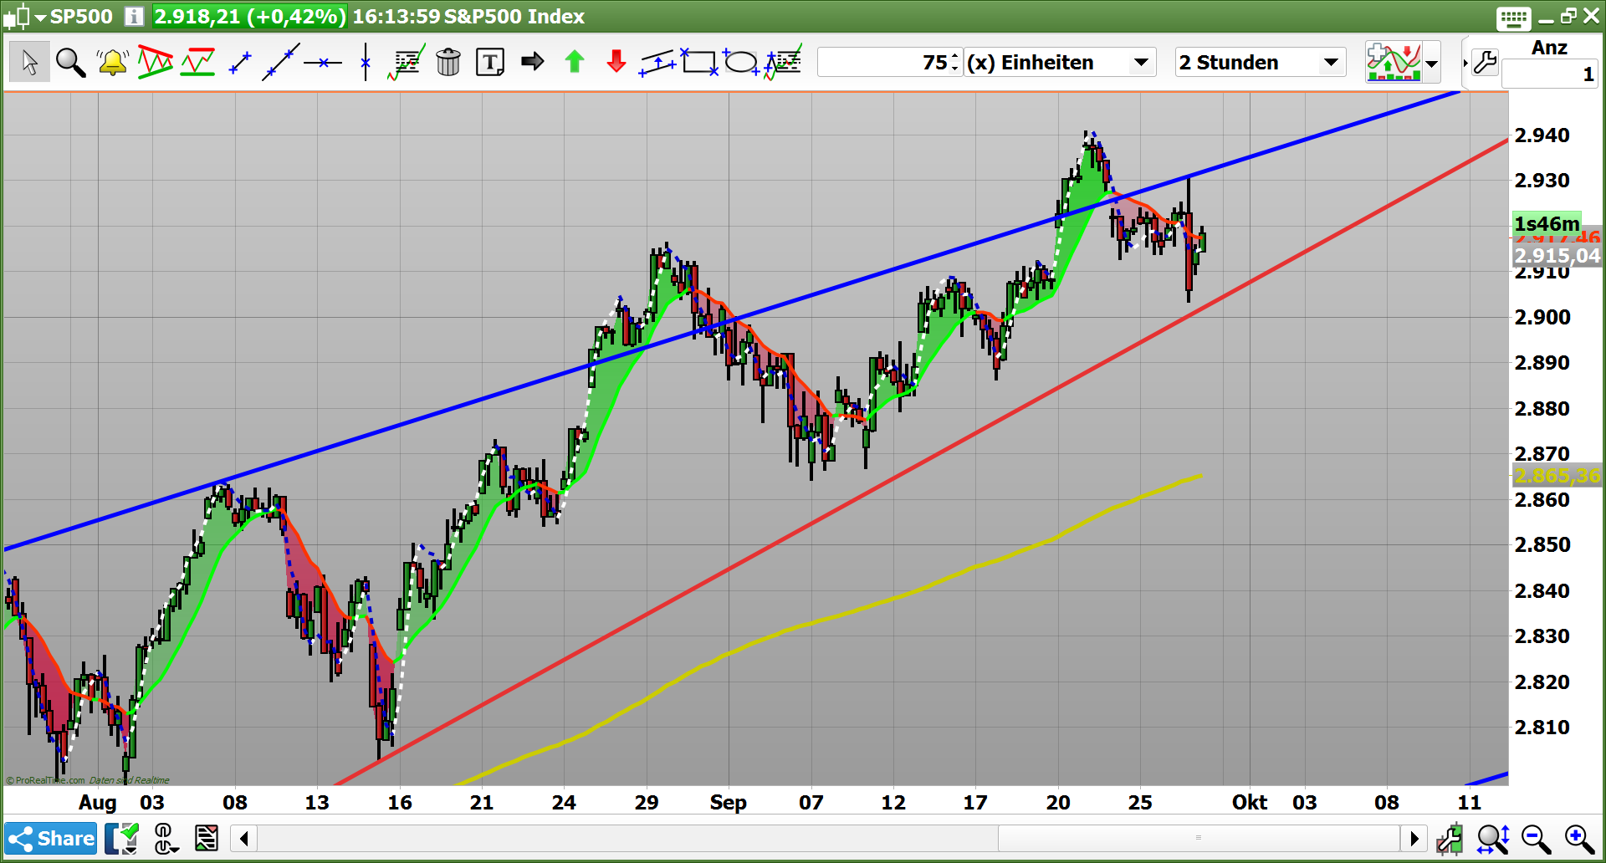Insert a red down arrow marker

[x=616, y=61]
